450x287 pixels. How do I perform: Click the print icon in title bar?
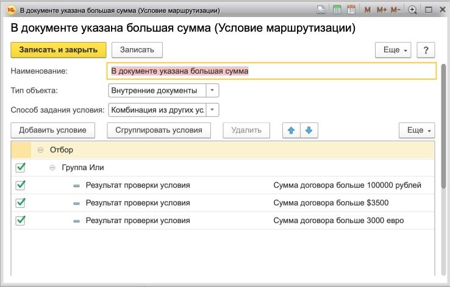[x=321, y=10]
